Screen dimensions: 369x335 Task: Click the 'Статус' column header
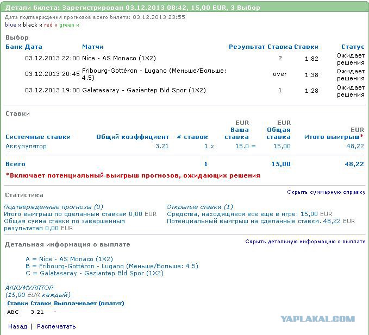(x=353, y=47)
